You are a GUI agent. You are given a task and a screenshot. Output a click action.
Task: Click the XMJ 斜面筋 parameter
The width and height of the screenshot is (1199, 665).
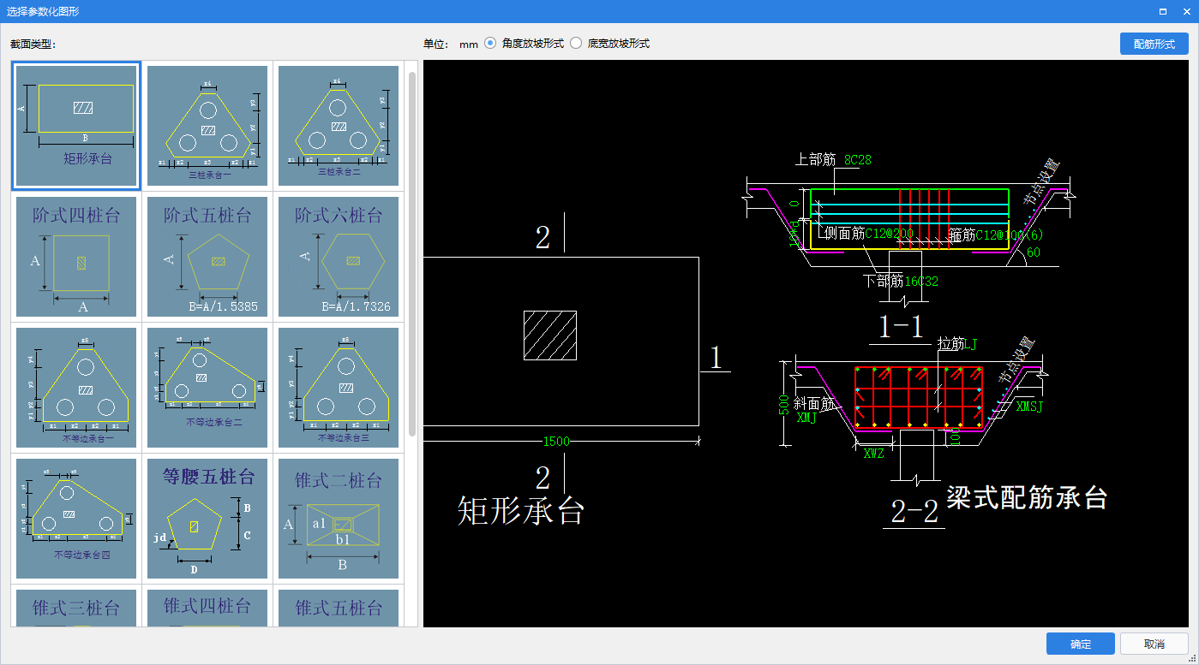click(x=806, y=419)
